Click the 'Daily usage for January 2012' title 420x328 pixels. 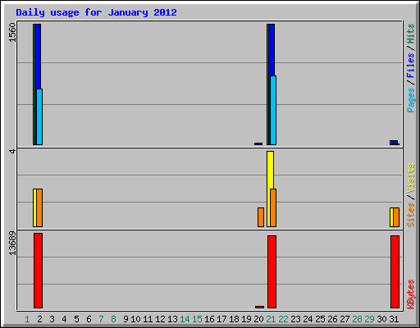click(96, 12)
